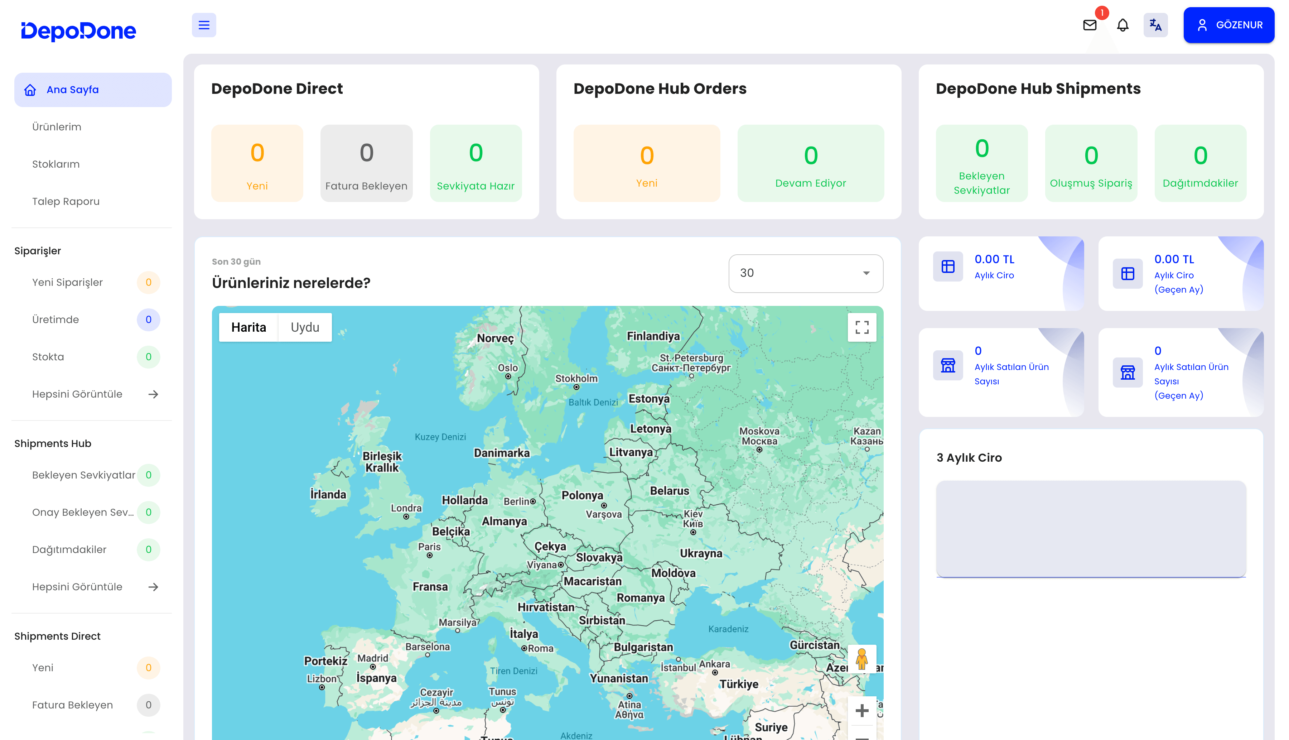Click the Yeni Siparişler orange 0 badge
The image size is (1289, 740).
tap(148, 282)
